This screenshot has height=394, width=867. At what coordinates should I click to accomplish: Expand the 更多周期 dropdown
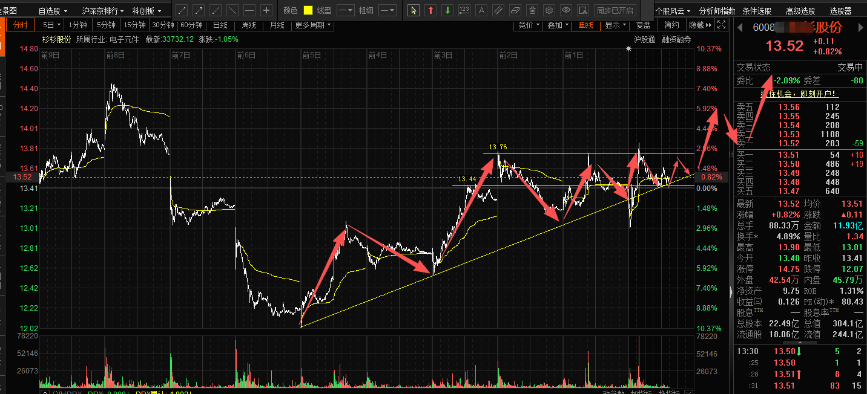tap(313, 25)
